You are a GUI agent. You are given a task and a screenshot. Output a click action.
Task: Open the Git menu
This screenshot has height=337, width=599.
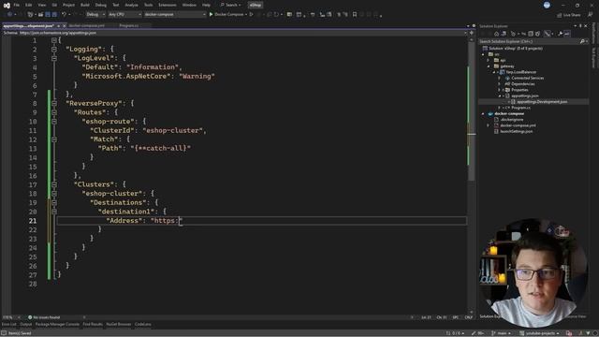(x=54, y=5)
